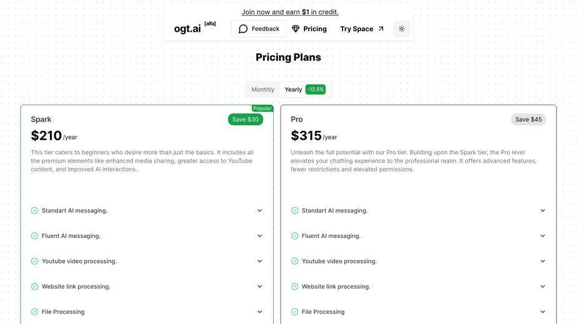Click Spark's Standart AI messaging check icon
The height and width of the screenshot is (324, 577).
[34, 211]
